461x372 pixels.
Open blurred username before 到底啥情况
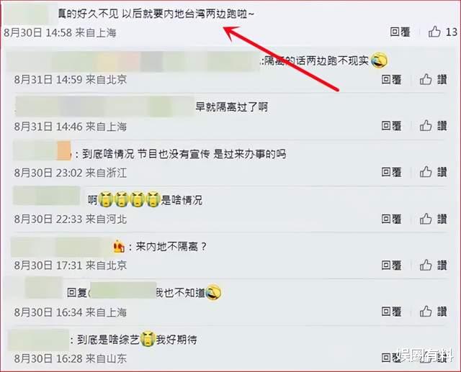point(42,150)
